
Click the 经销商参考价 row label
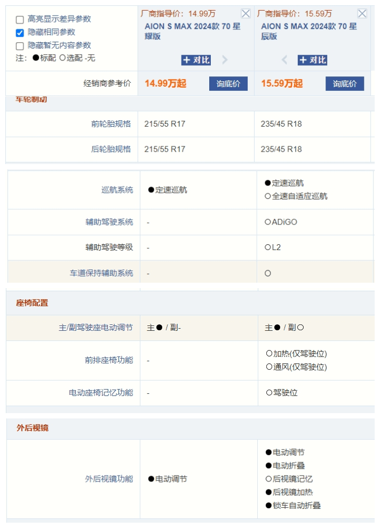(x=107, y=83)
